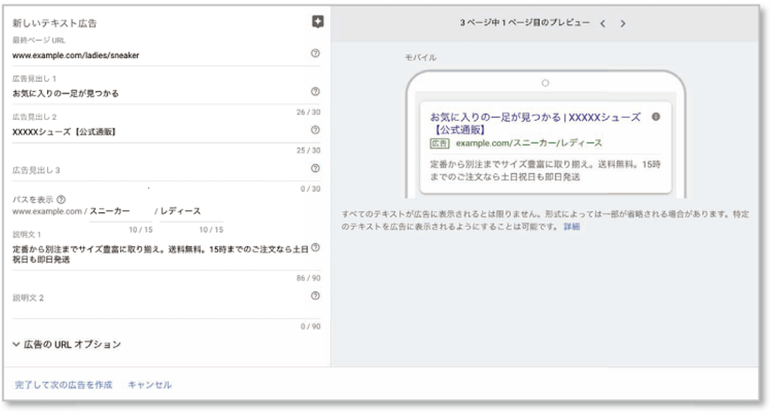772x413 pixels.
Task: Click help icon next to パスを表示
Action: click(61, 200)
